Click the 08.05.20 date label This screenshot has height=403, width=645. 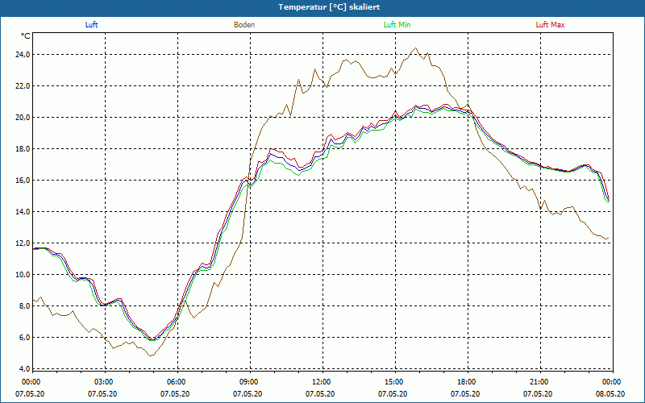click(610, 394)
